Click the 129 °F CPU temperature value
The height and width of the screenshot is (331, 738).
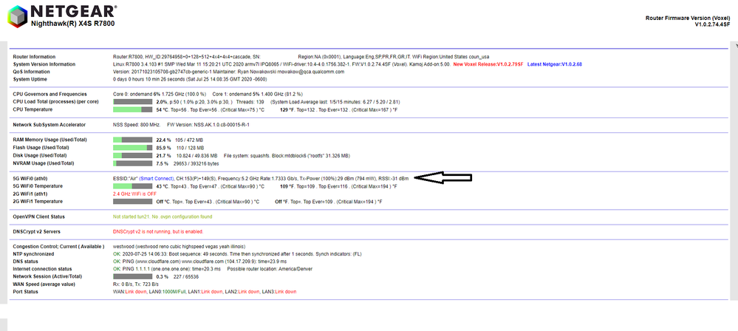click(x=286, y=109)
